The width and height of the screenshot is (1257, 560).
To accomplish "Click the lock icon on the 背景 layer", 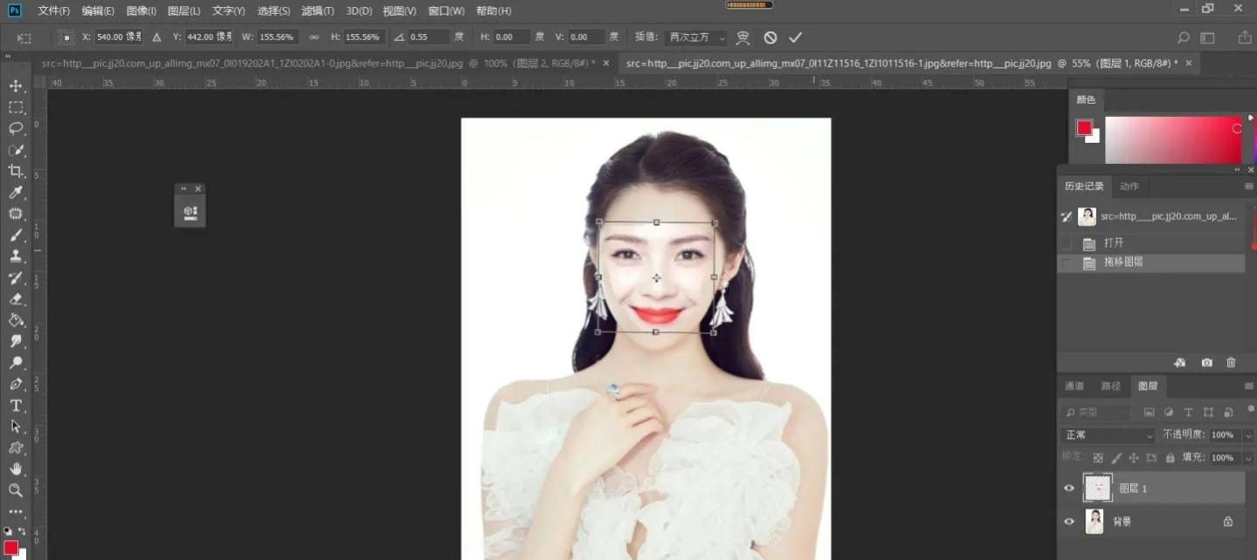I will click(1228, 521).
